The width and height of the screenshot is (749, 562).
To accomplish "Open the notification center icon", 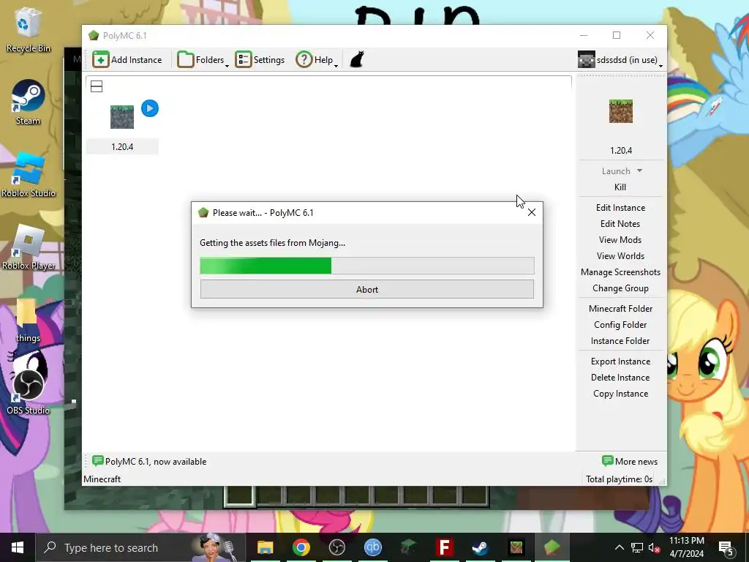I will [x=726, y=547].
